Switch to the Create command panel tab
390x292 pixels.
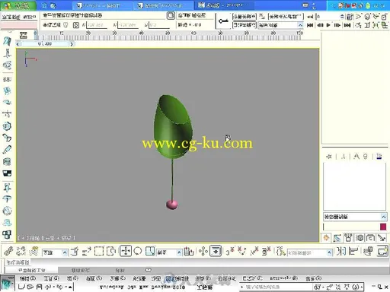coord(326,238)
